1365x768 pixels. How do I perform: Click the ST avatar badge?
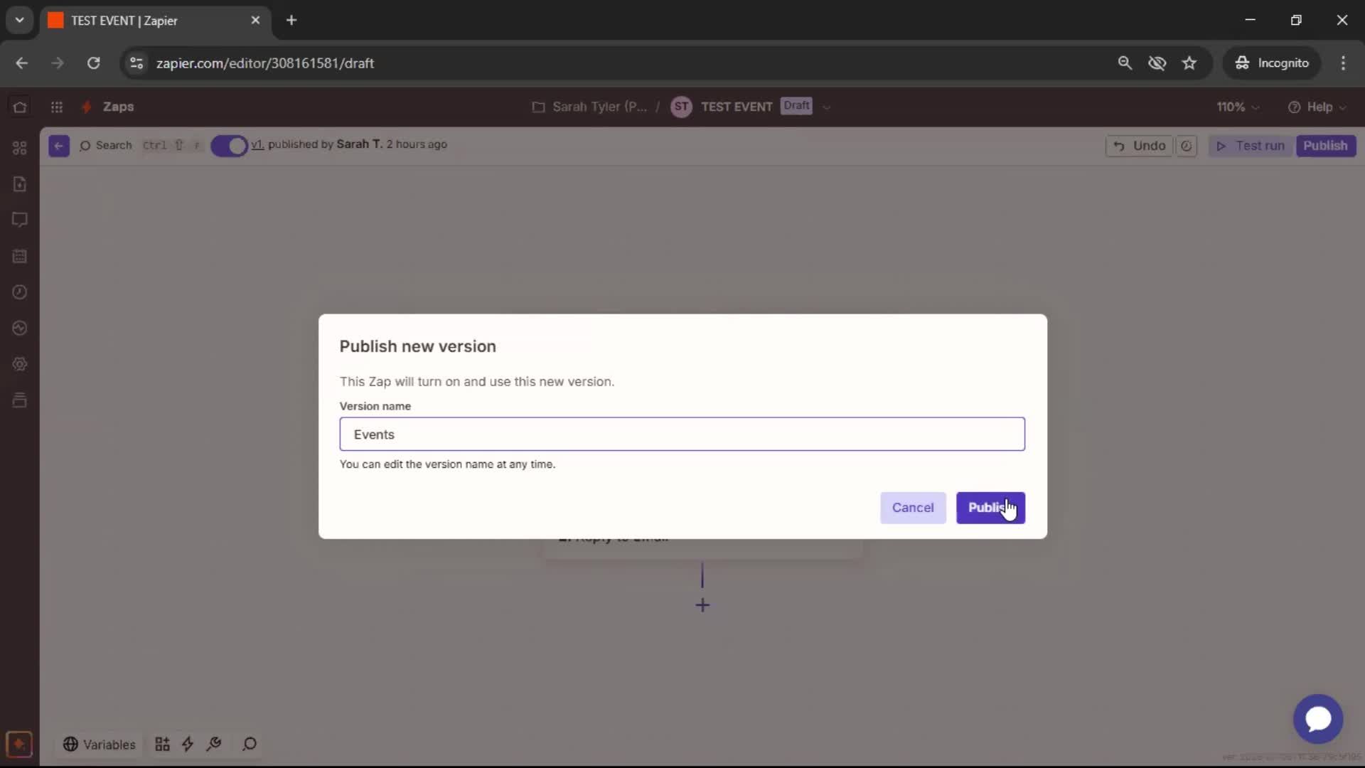point(681,107)
